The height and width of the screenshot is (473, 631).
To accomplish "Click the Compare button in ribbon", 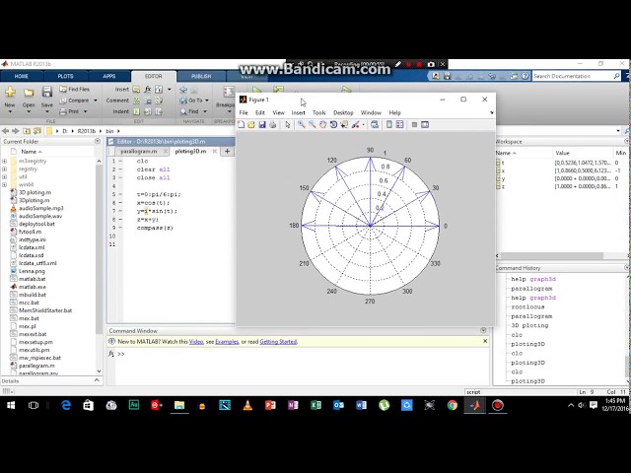I will point(75,101).
